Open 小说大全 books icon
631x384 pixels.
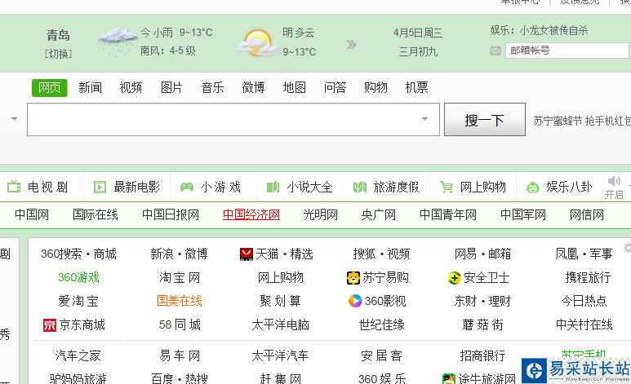[273, 187]
